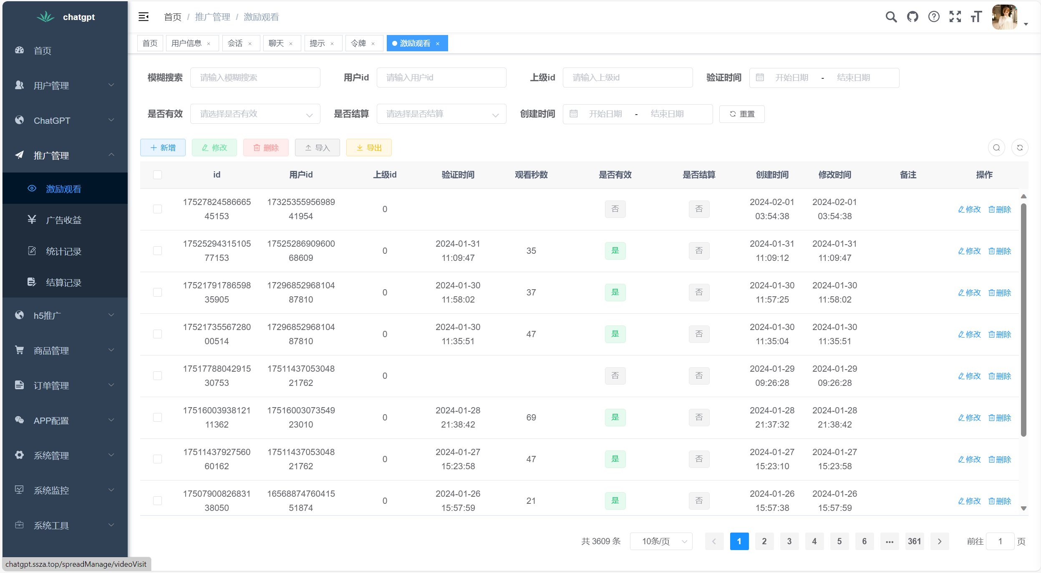
Task: Check the row with id ending 60162
Action: [x=157, y=459]
